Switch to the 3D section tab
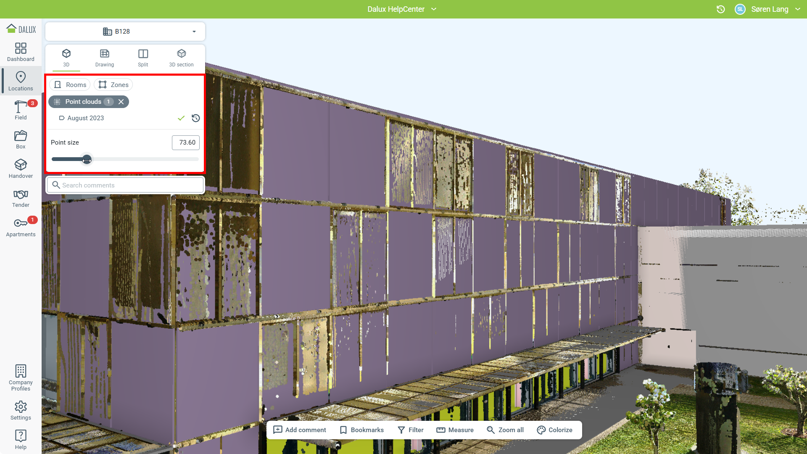This screenshot has width=807, height=454. pyautogui.click(x=181, y=58)
